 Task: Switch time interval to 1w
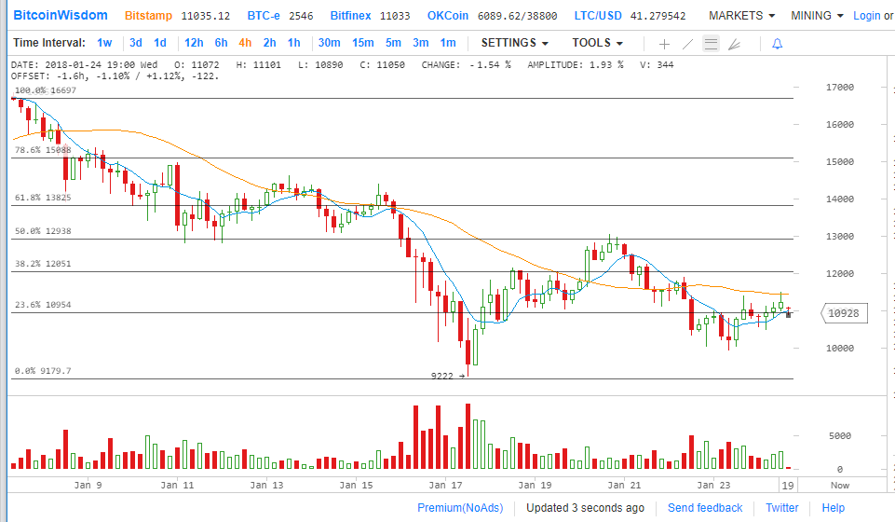[104, 43]
